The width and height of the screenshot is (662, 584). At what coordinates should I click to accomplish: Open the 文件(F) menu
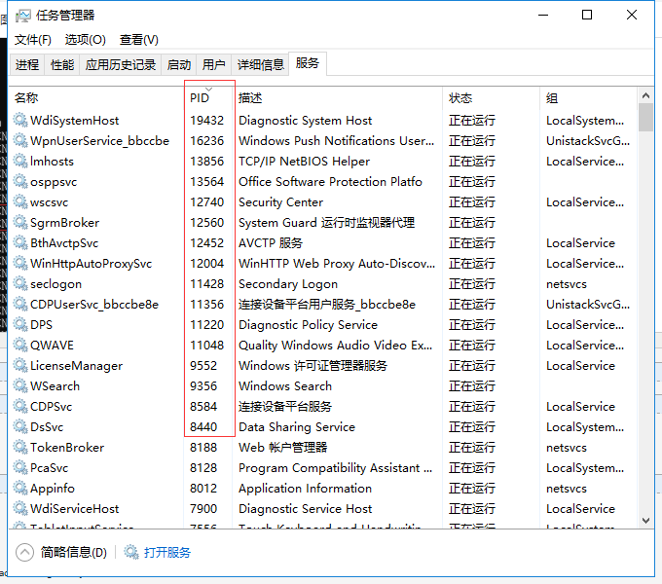[x=32, y=40]
